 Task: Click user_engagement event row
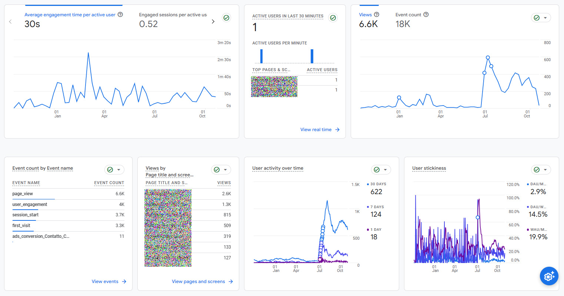68,204
